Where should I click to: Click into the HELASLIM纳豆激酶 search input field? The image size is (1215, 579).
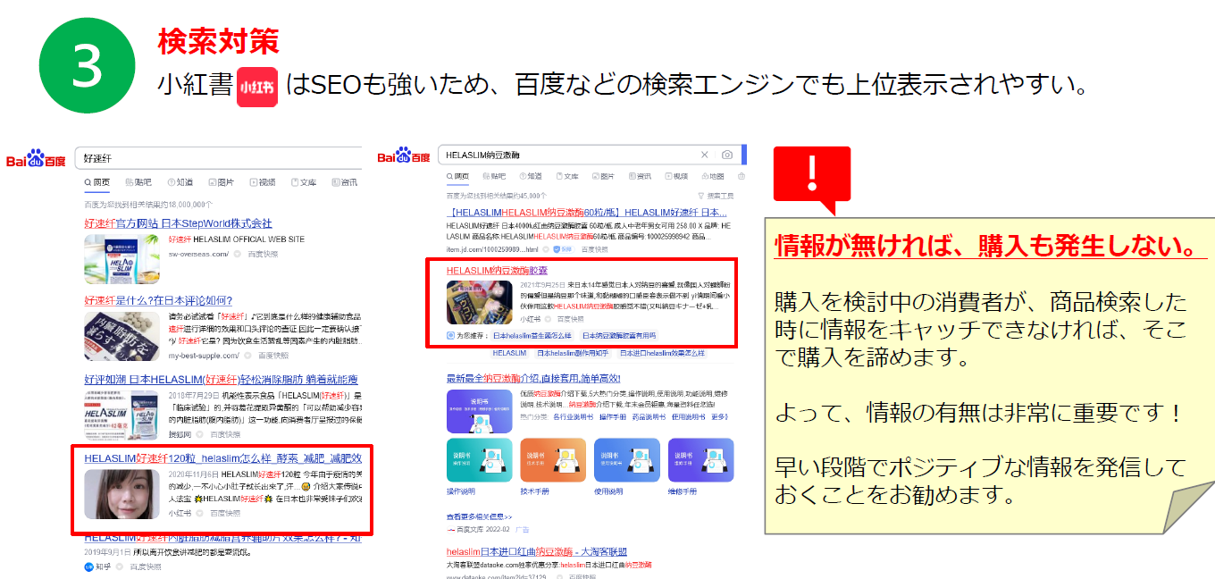click(x=590, y=155)
